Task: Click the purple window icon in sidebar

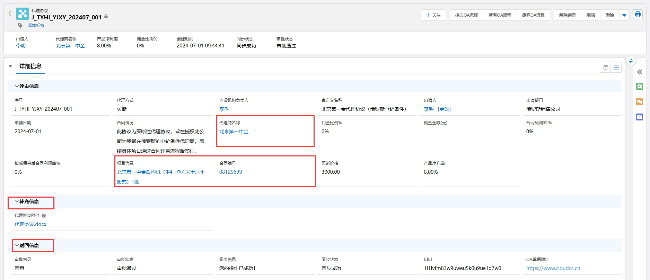Action: coord(640,117)
